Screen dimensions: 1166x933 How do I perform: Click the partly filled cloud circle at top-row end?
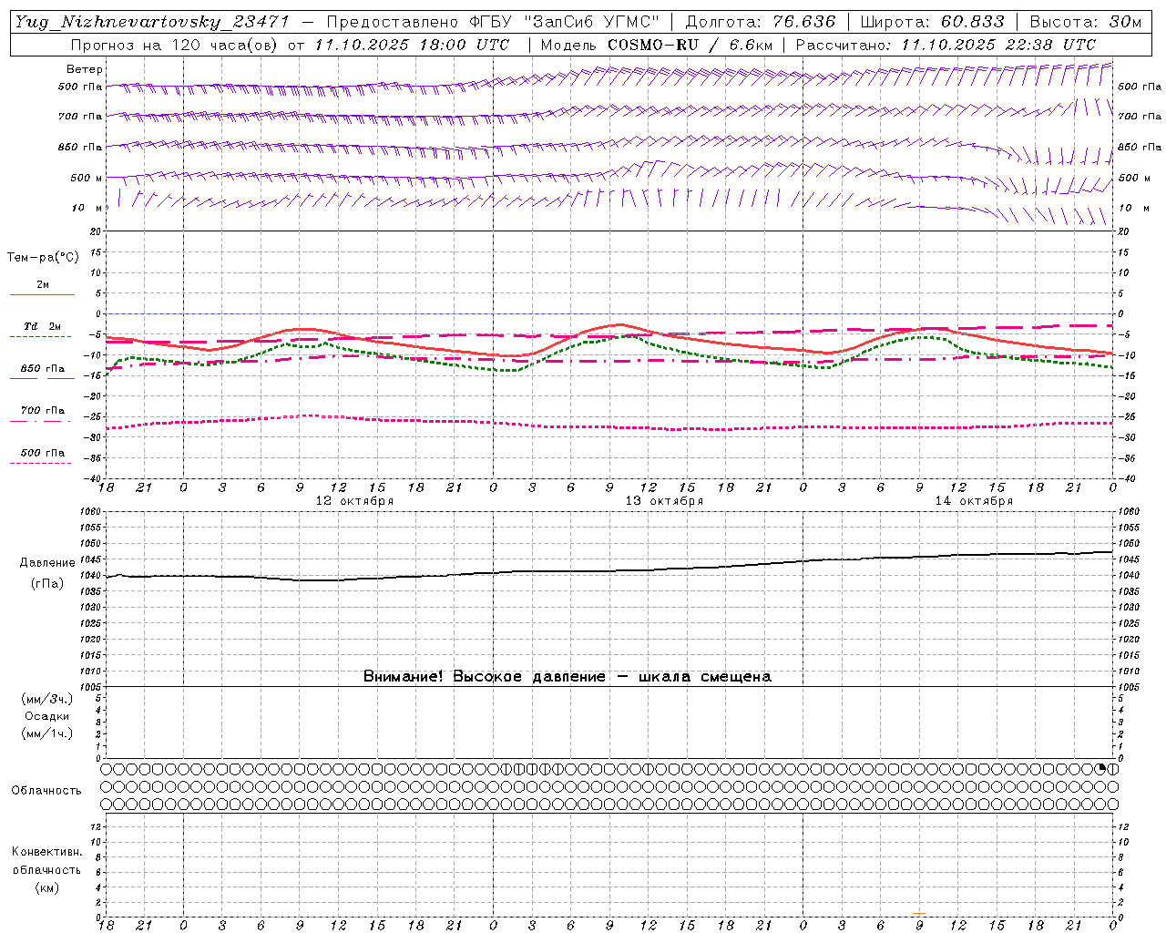1101,769
